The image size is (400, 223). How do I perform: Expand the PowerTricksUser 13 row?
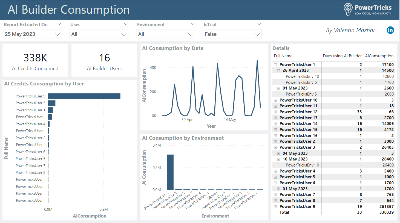click(275, 118)
